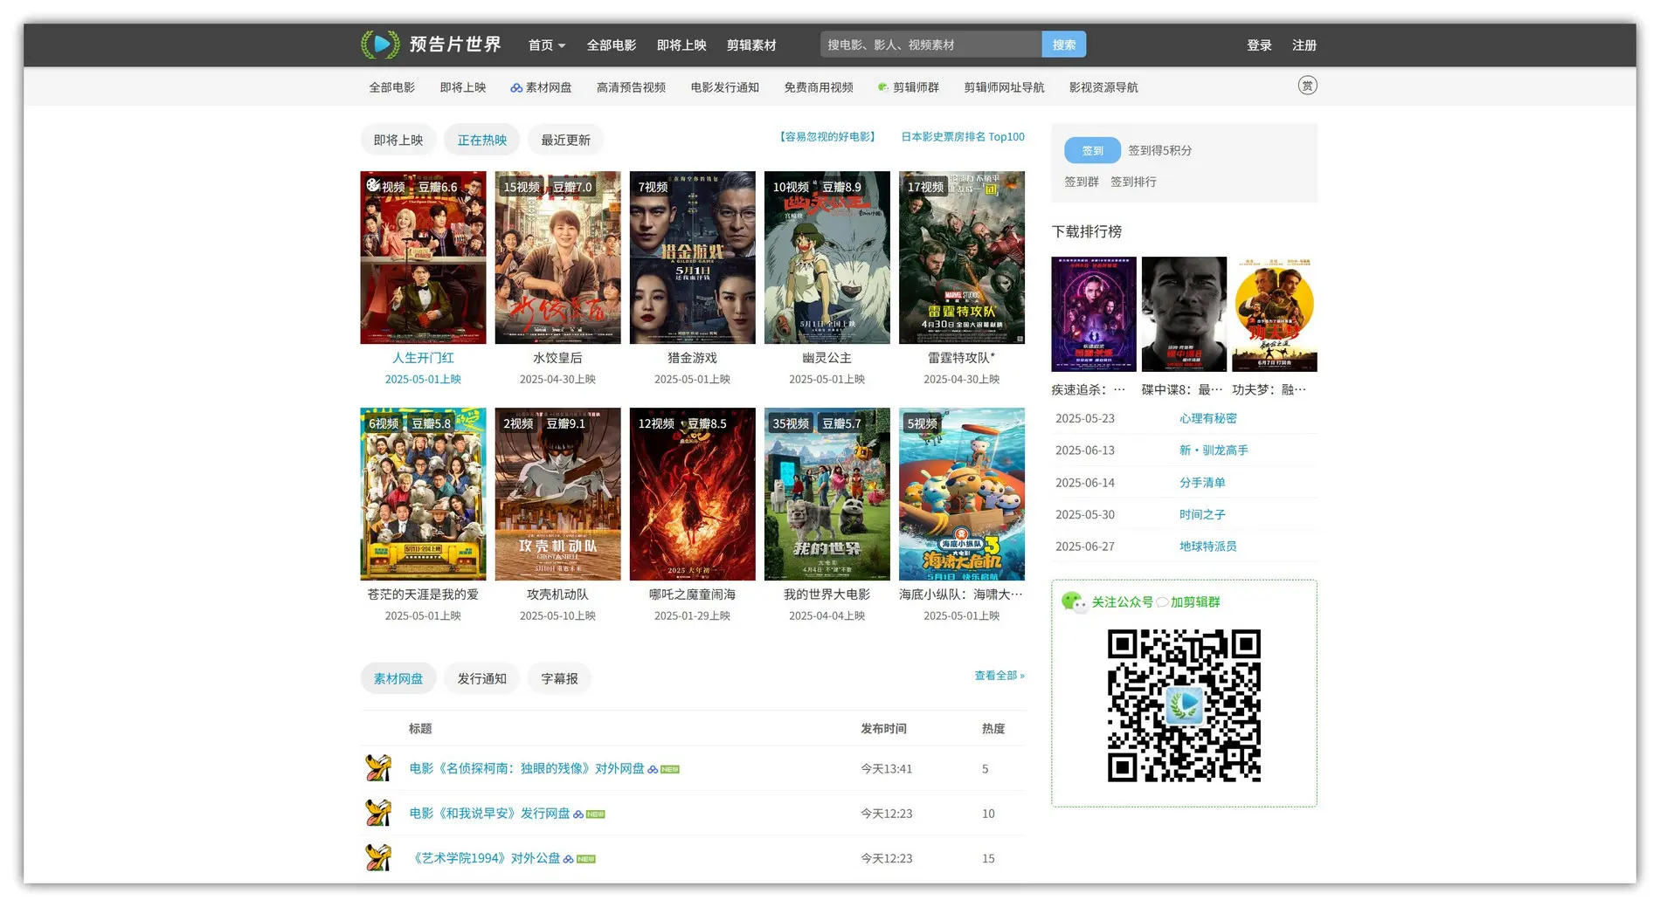Viewport: 1660px width, 907px height.
Task: Click the WeChat icon beside 关注公众号
Action: tap(1073, 601)
